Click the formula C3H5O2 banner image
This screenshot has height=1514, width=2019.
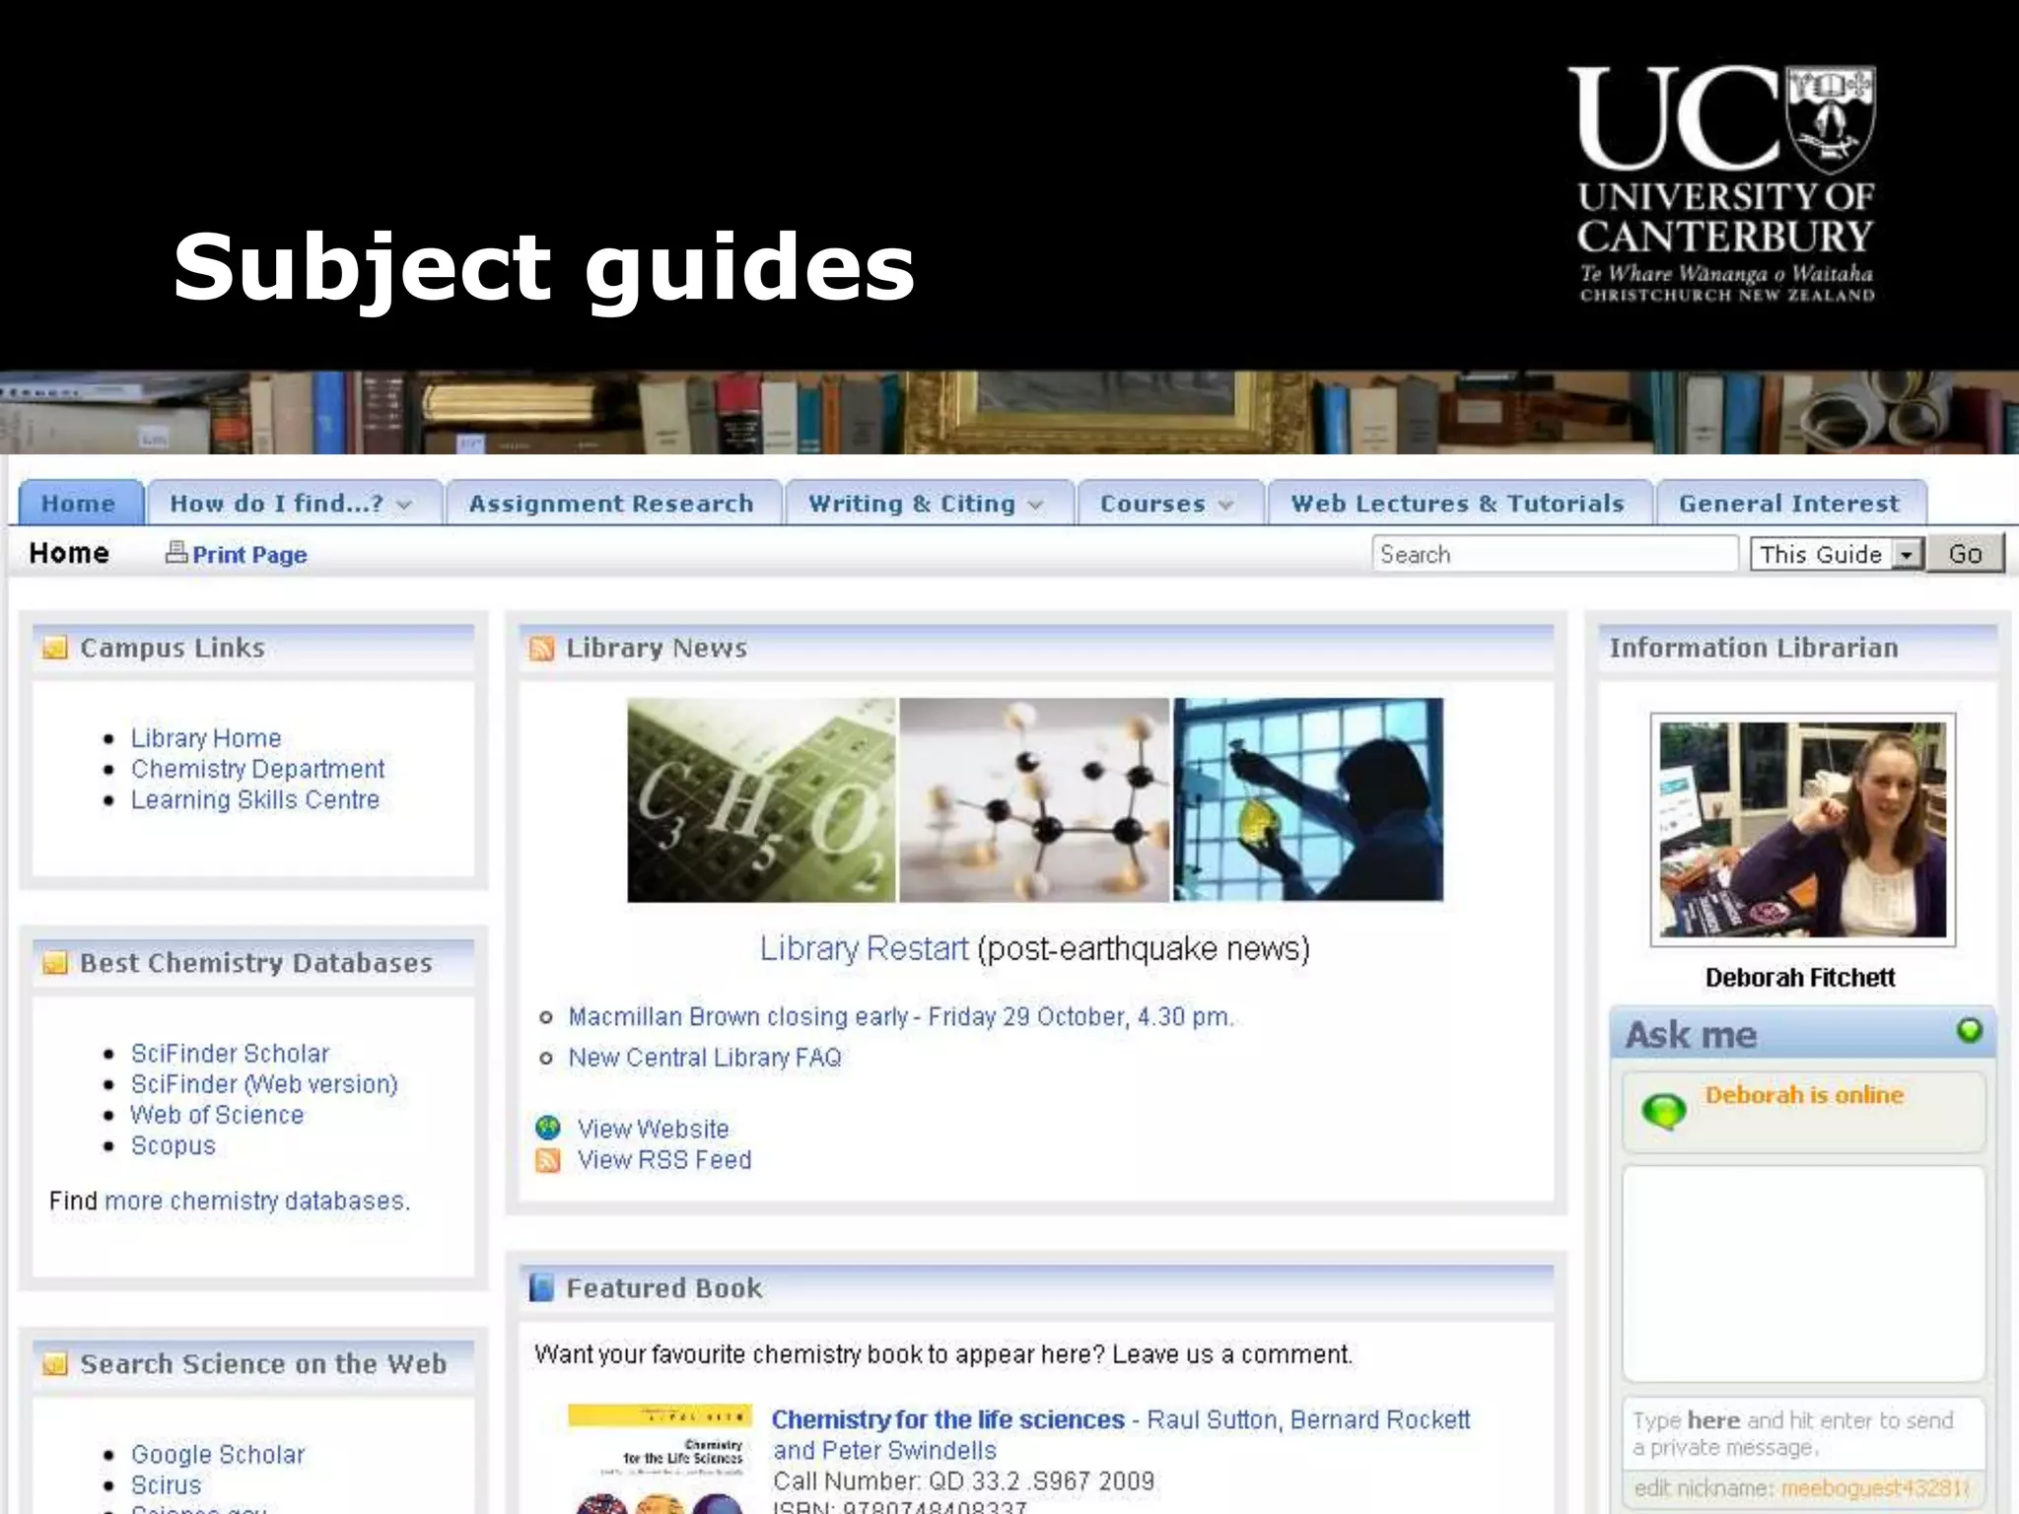tap(761, 799)
